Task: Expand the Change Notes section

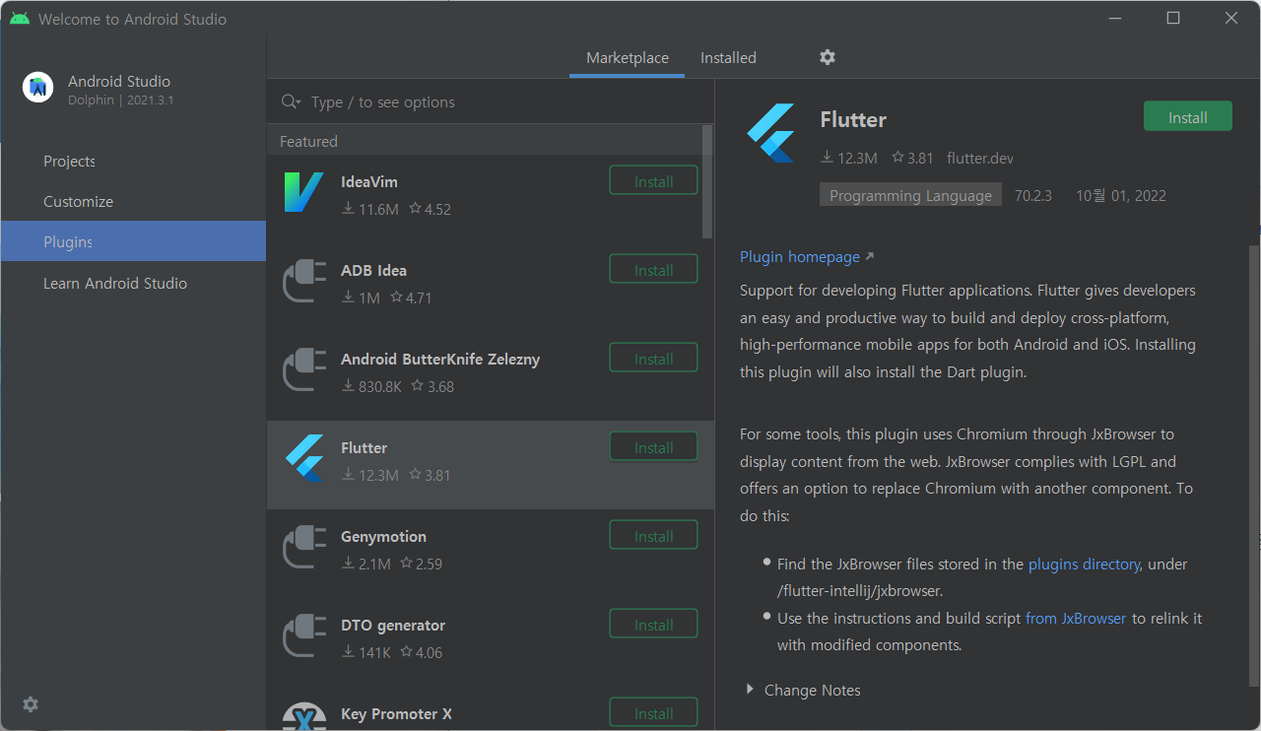Action: (804, 690)
